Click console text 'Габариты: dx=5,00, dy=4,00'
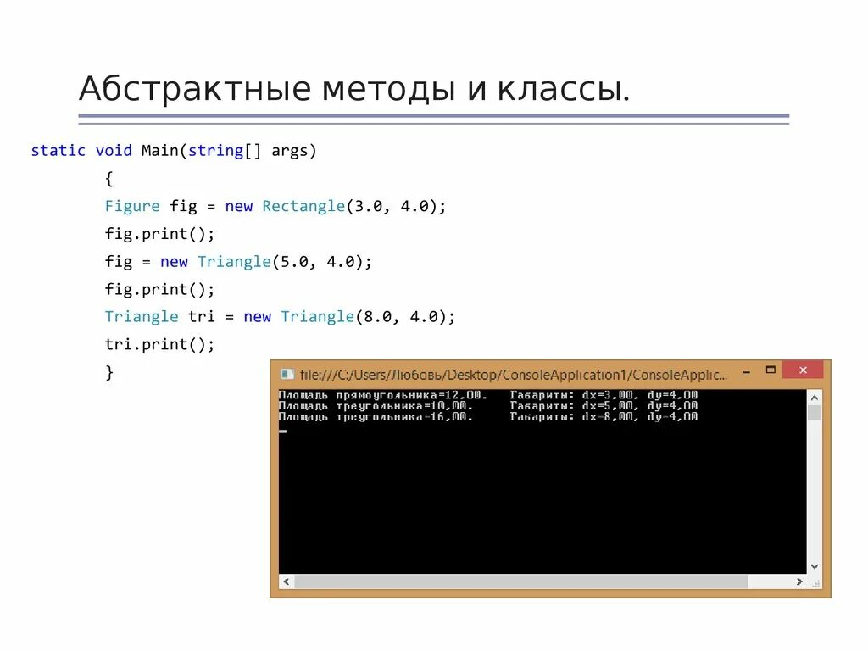 [x=604, y=406]
